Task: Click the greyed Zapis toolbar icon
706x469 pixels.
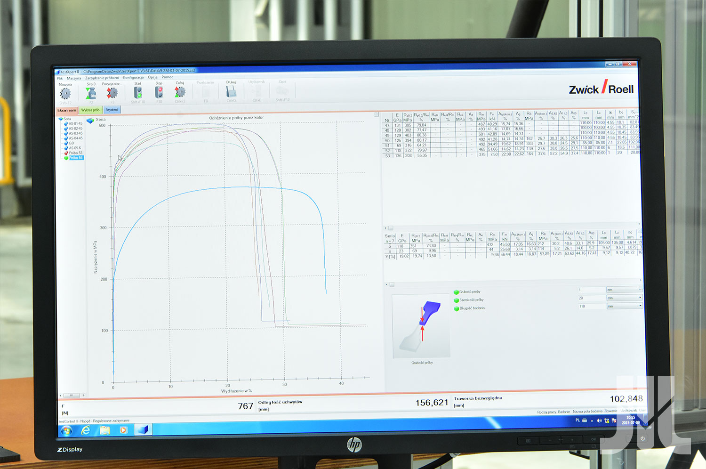Action: pos(282,90)
